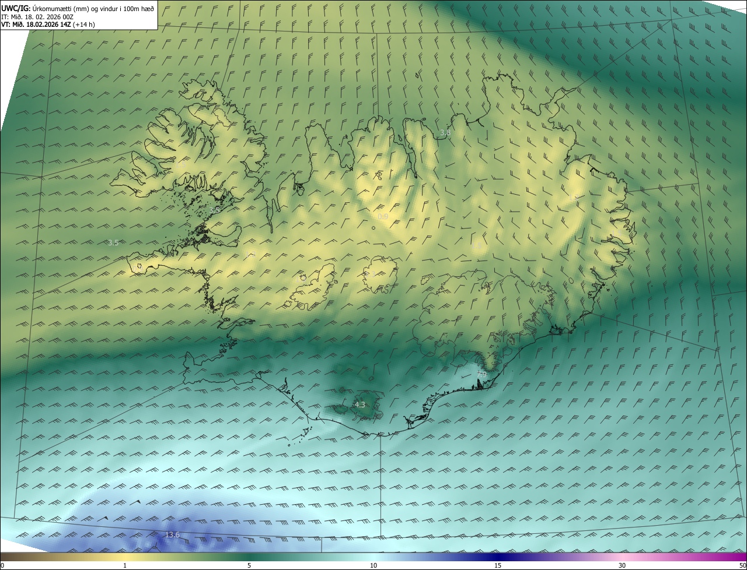Screen dimensions: 747x570
Task: Click the "30" tick label on the color scale
Action: coord(622,565)
